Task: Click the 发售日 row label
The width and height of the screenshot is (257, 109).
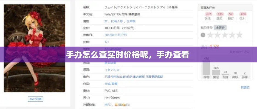Action: 88,35
